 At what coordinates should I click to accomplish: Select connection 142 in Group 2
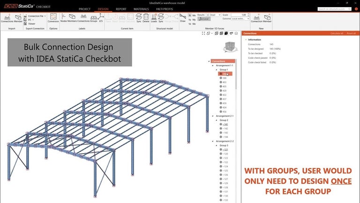point(224,128)
